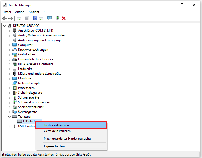This screenshot has height=158, width=202.
Task: Click the Laufwerke drive icon
Action: pyautogui.click(x=15, y=69)
